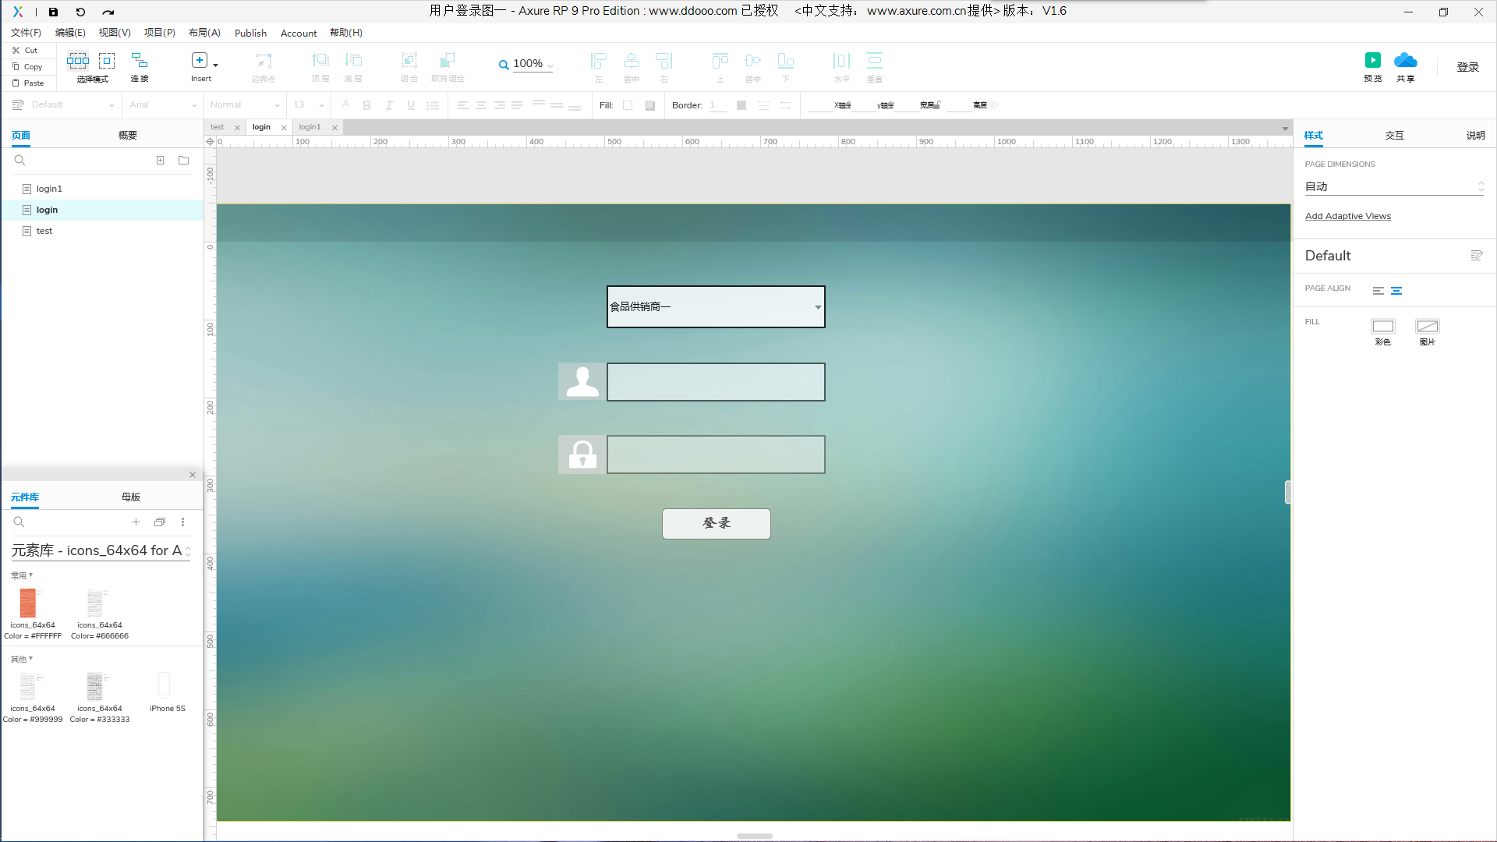Click the Copy button
Viewport: 1497px width, 842px height.
click(x=28, y=66)
